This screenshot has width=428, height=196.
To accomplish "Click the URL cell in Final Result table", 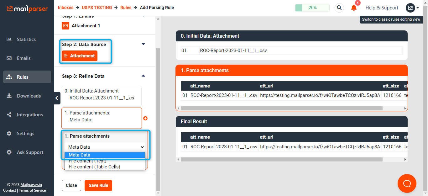I will (320, 146).
